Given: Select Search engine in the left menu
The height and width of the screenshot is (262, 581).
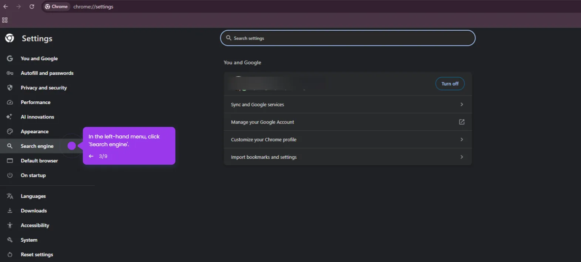Looking at the screenshot, I should [37, 146].
